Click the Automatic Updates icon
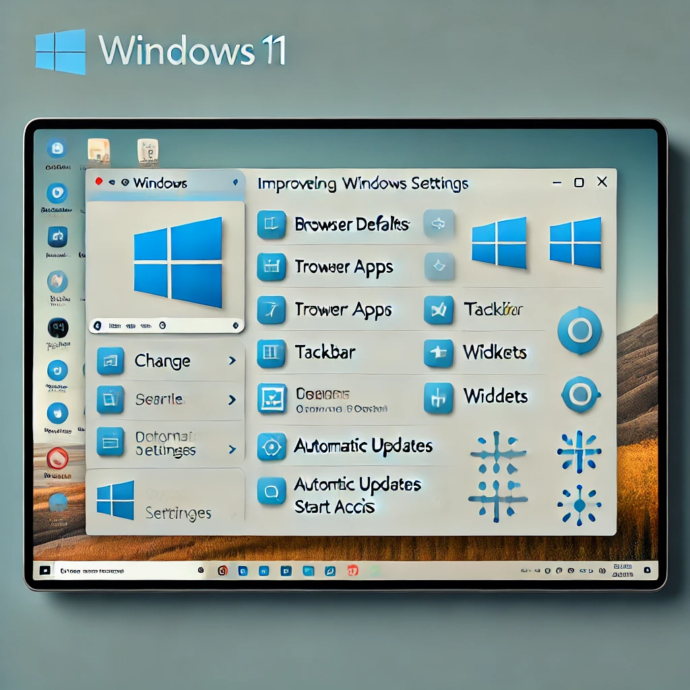Viewport: 690px width, 690px height. pyautogui.click(x=272, y=447)
